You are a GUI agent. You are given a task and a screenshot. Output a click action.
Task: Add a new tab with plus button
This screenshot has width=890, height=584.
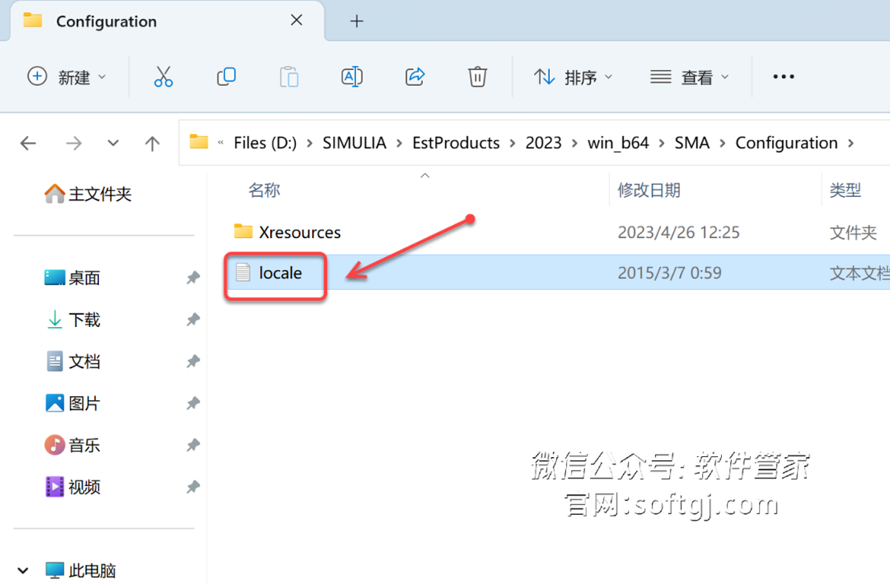point(357,22)
